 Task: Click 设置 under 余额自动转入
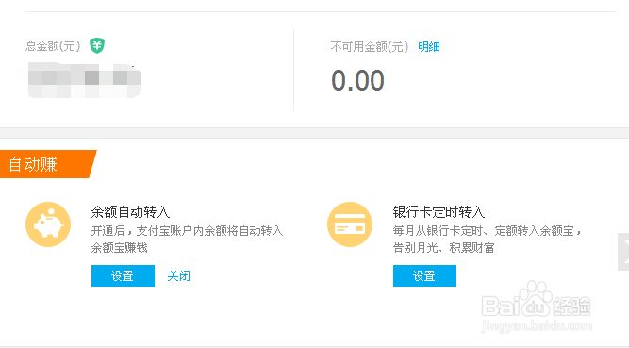pos(123,275)
